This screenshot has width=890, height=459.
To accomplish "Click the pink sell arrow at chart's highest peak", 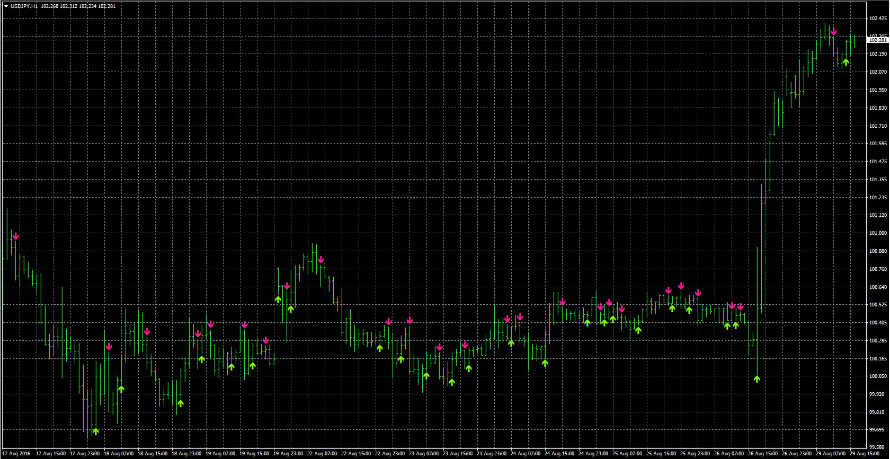I will (833, 31).
